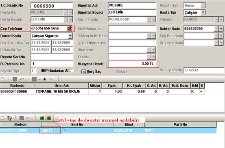The width and height of the screenshot is (225, 148).
Task: Toggle HKP Hastadan Al checkbox
Action: click(71, 71)
